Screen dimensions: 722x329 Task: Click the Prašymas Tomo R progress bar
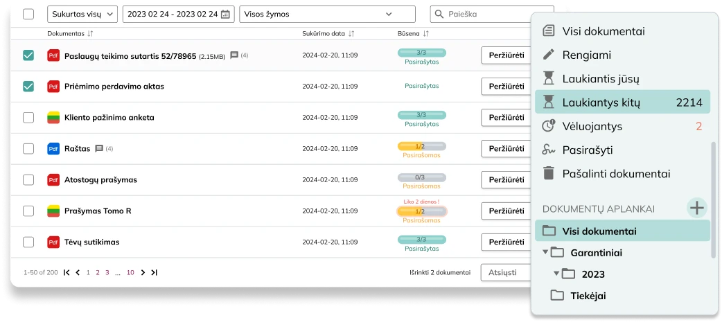point(422,211)
